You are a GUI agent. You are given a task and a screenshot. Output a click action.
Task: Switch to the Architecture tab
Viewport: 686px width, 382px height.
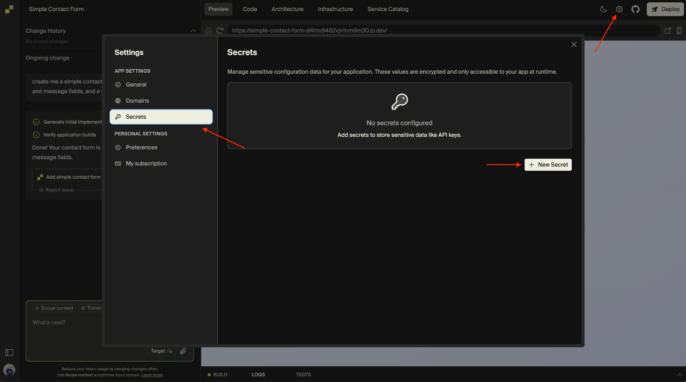click(x=287, y=9)
